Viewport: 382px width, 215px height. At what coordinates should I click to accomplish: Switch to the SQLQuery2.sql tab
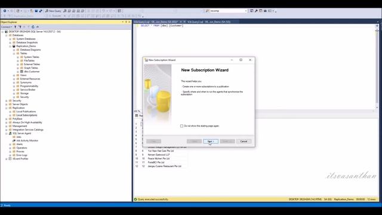tap(209, 22)
